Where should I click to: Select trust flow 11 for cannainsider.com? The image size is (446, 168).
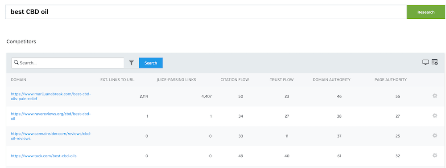(x=287, y=136)
